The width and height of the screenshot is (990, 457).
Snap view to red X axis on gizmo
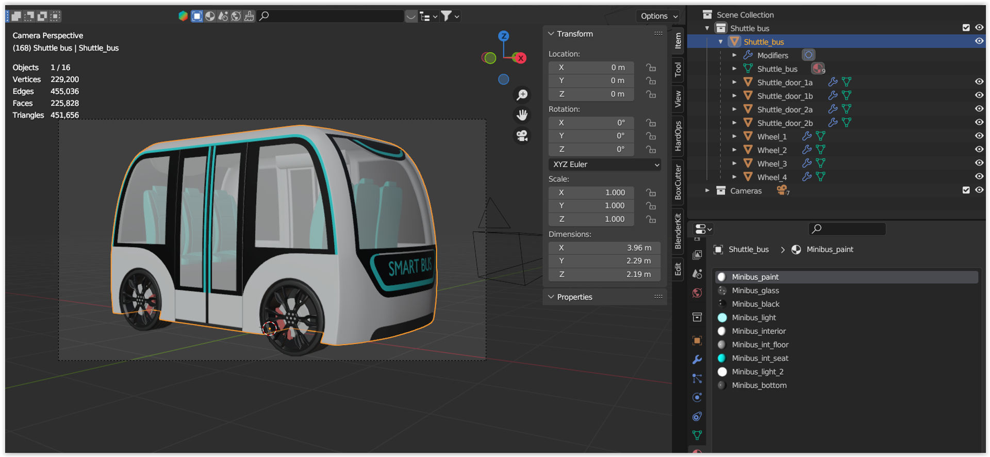coord(521,58)
